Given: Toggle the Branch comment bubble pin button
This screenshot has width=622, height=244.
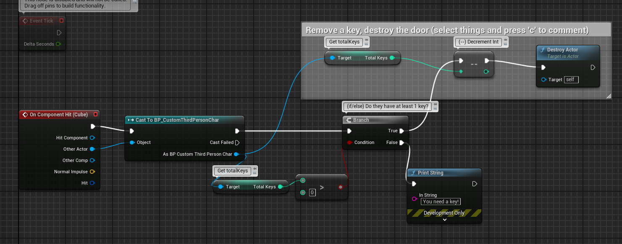Looking at the screenshot, I should [435, 104].
